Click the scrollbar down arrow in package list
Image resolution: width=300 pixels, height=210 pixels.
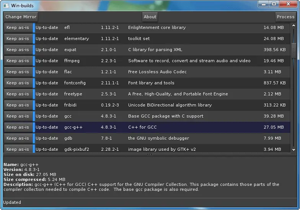pyautogui.click(x=294, y=150)
